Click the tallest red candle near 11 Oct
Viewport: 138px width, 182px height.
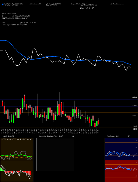25,98
